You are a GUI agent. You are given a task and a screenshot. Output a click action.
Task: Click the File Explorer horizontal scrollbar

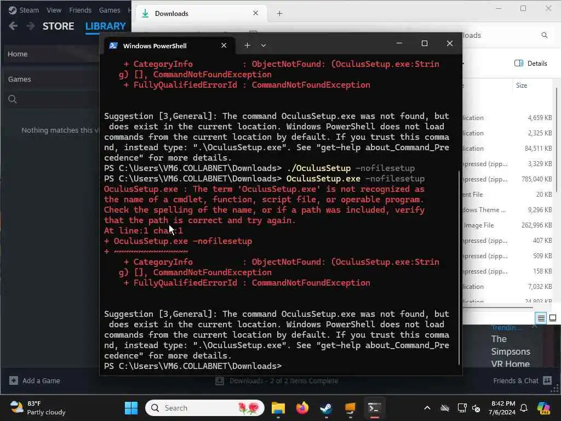pos(497,307)
